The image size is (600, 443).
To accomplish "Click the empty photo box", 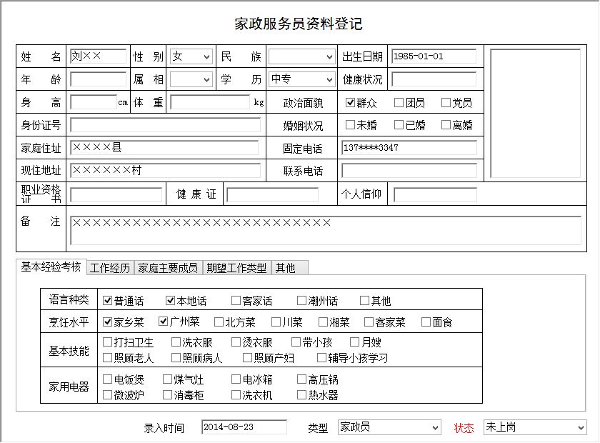I will (x=535, y=112).
